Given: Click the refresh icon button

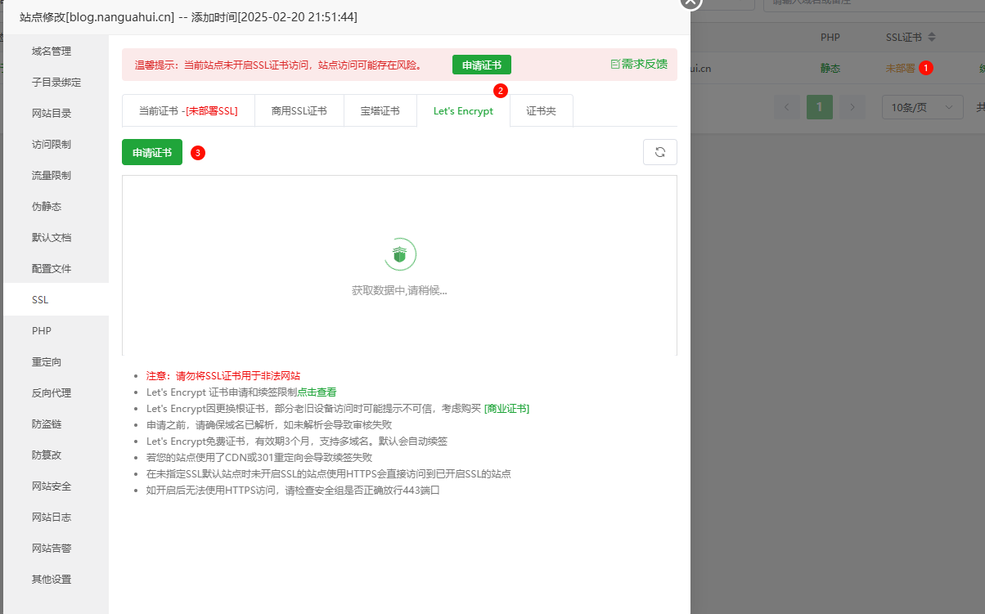Looking at the screenshot, I should (660, 152).
